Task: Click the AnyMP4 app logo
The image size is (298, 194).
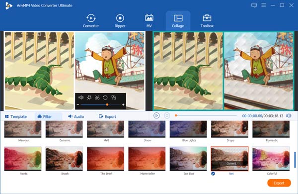Action: pyautogui.click(x=9, y=5)
